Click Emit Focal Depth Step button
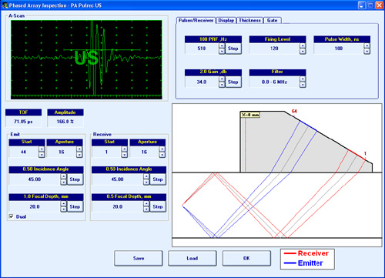Image resolution: width=385 pixels, height=278 pixels. pyautogui.click(x=75, y=206)
